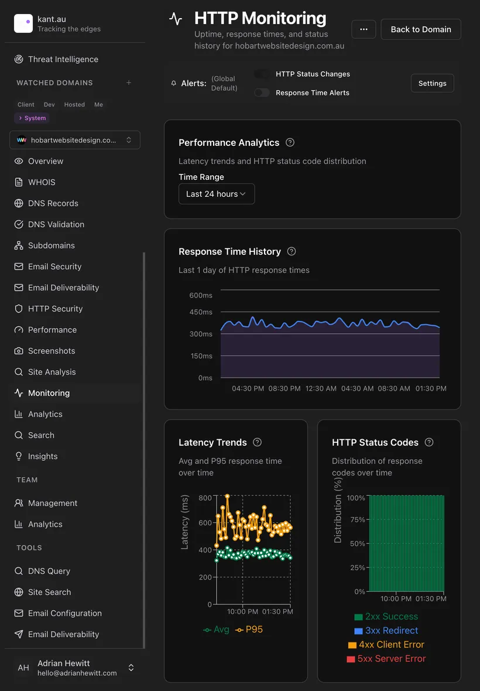
Task: Click the "600ms" axis label
Action: [x=201, y=295]
